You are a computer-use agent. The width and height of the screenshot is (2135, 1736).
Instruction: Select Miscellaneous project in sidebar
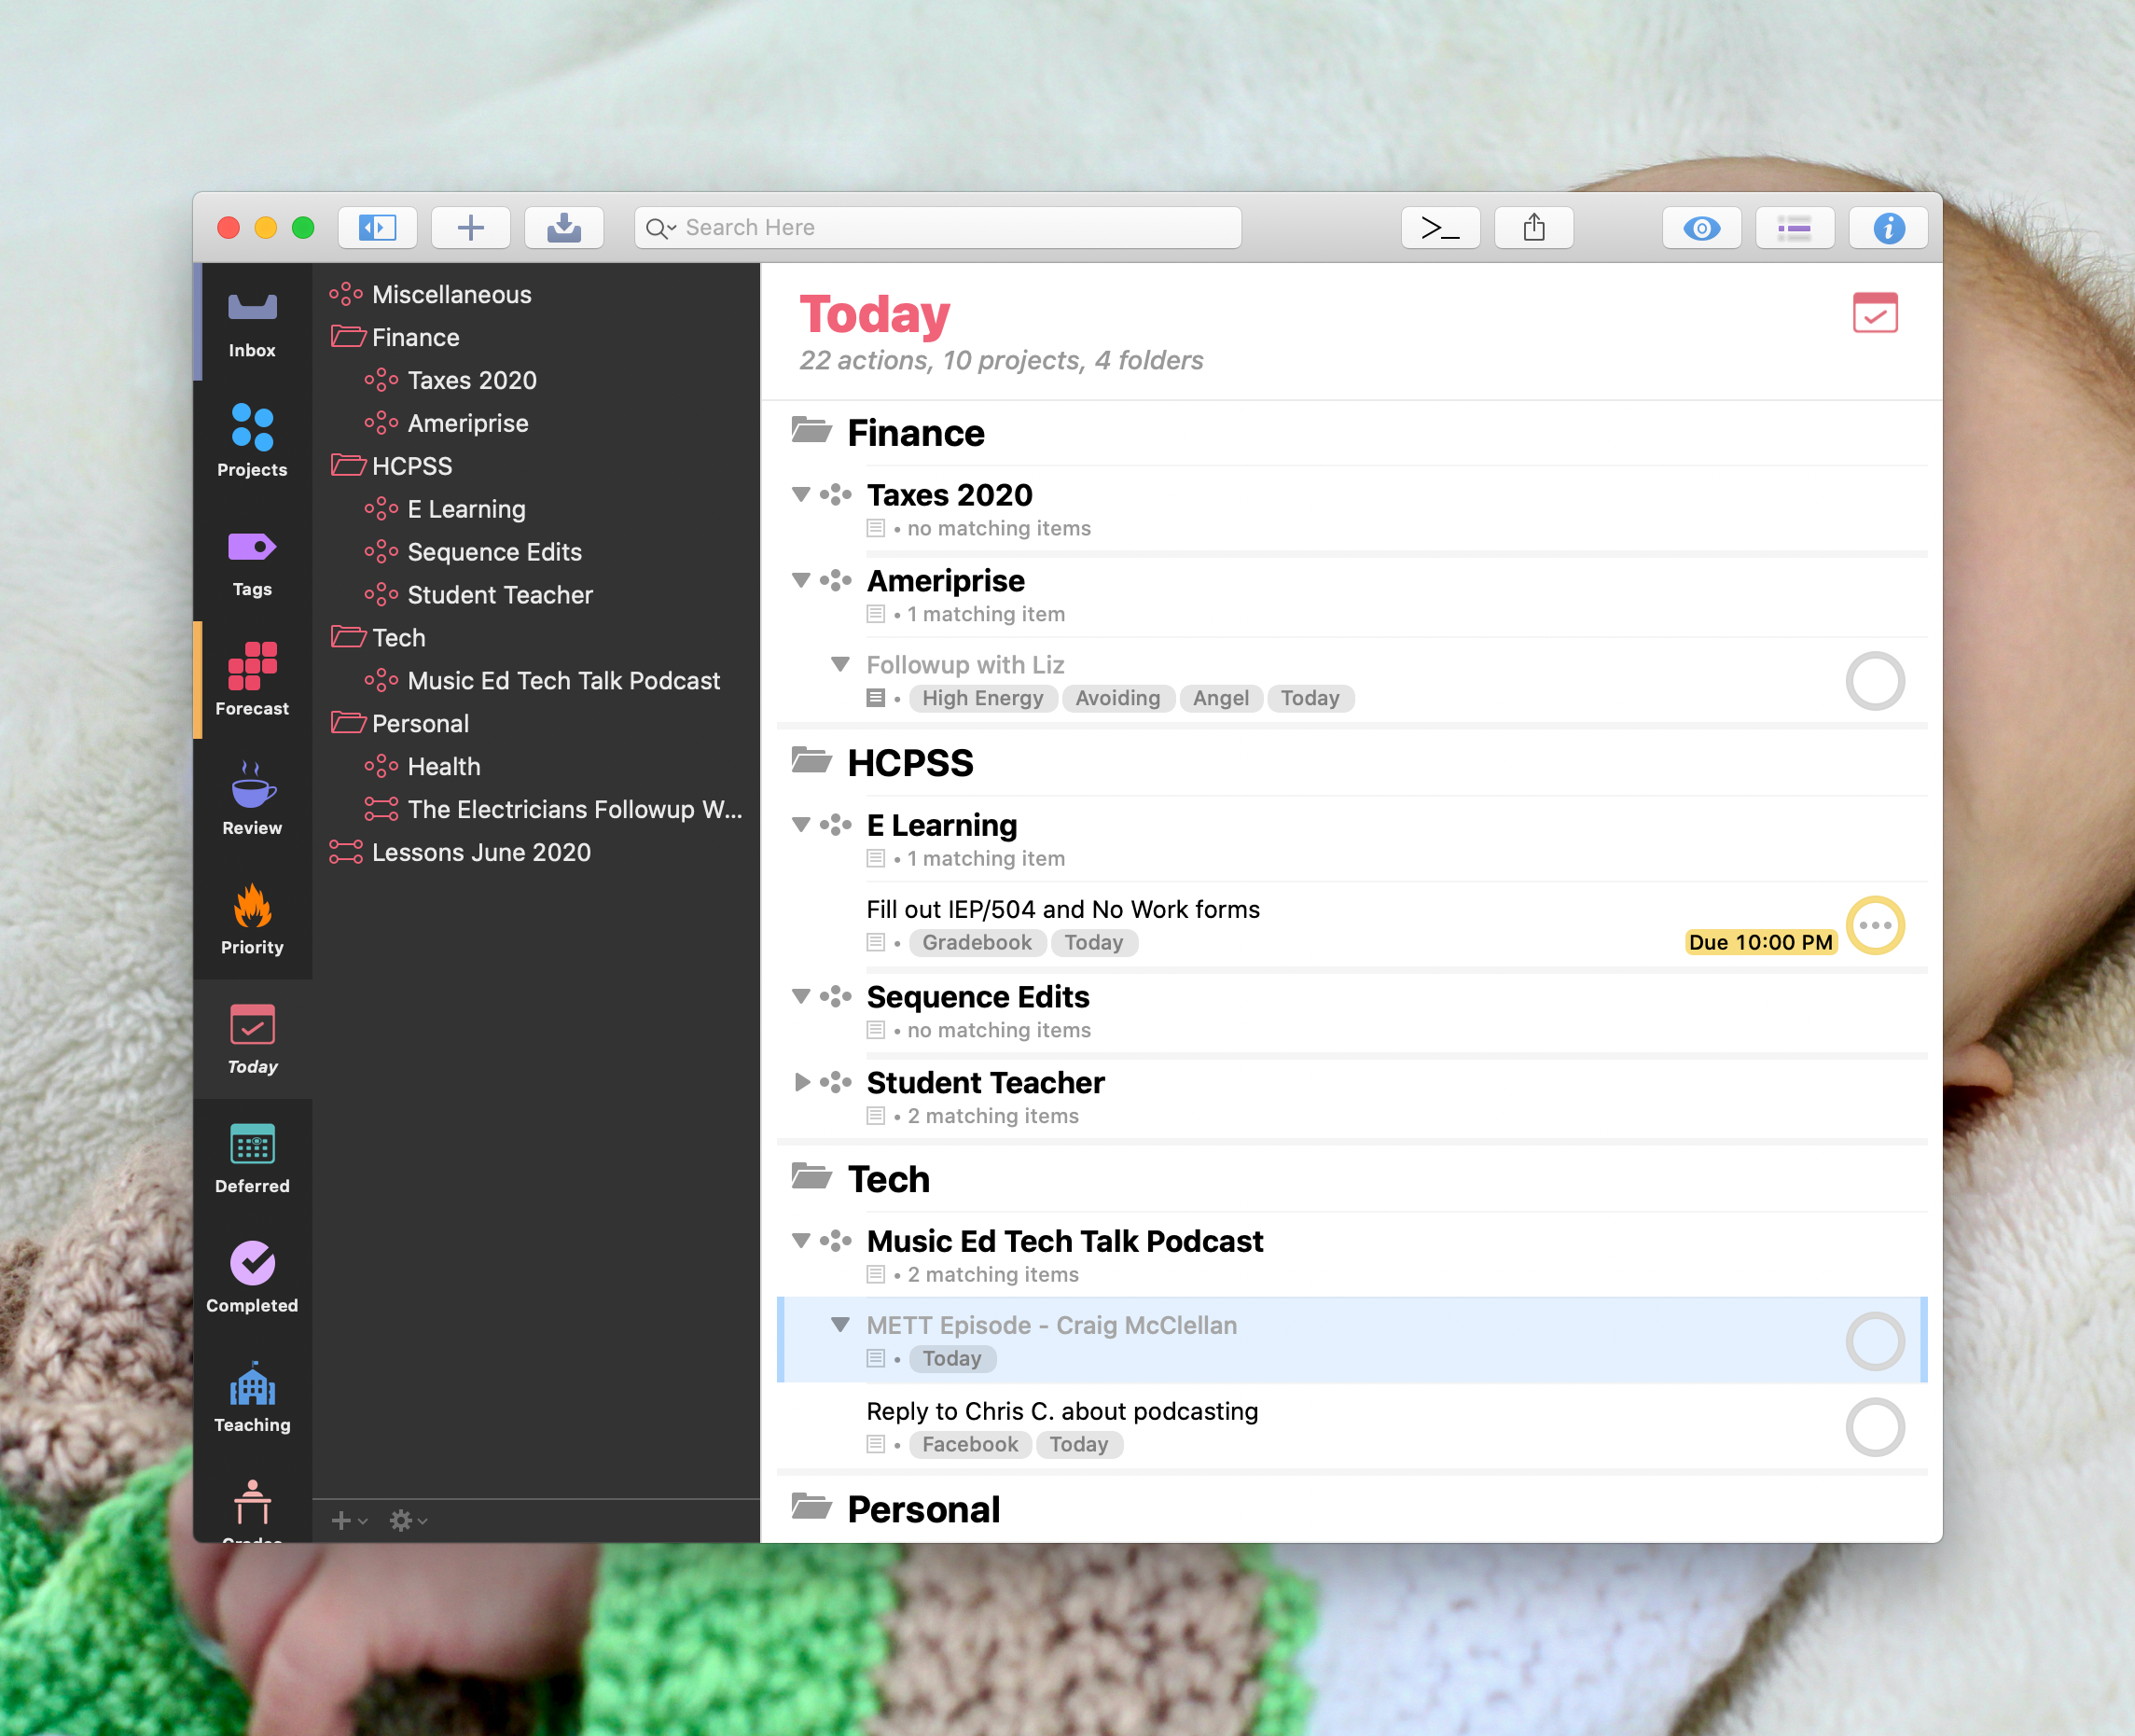[536, 295]
